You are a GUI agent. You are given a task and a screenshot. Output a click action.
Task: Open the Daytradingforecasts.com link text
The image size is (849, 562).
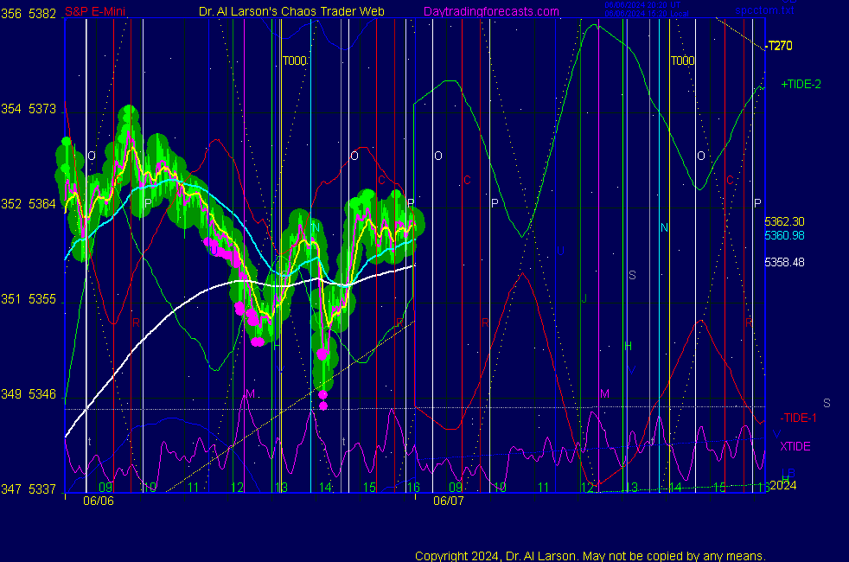pyautogui.click(x=491, y=11)
